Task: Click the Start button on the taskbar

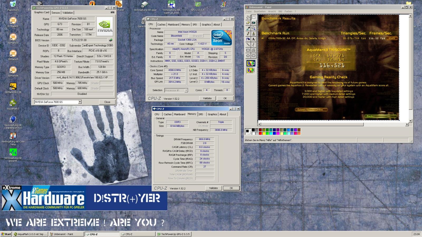Action: (x=6, y=234)
